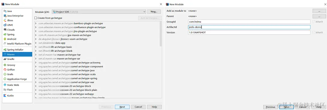
Task: Click the GroupId input field
Action: point(249,22)
